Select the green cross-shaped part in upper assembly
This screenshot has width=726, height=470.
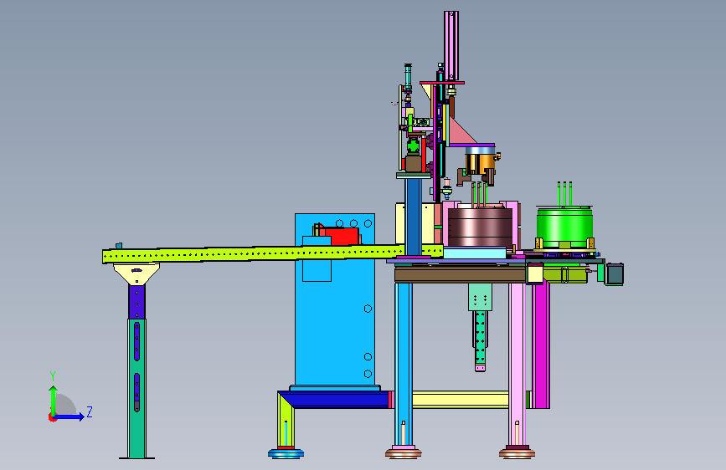(x=413, y=146)
